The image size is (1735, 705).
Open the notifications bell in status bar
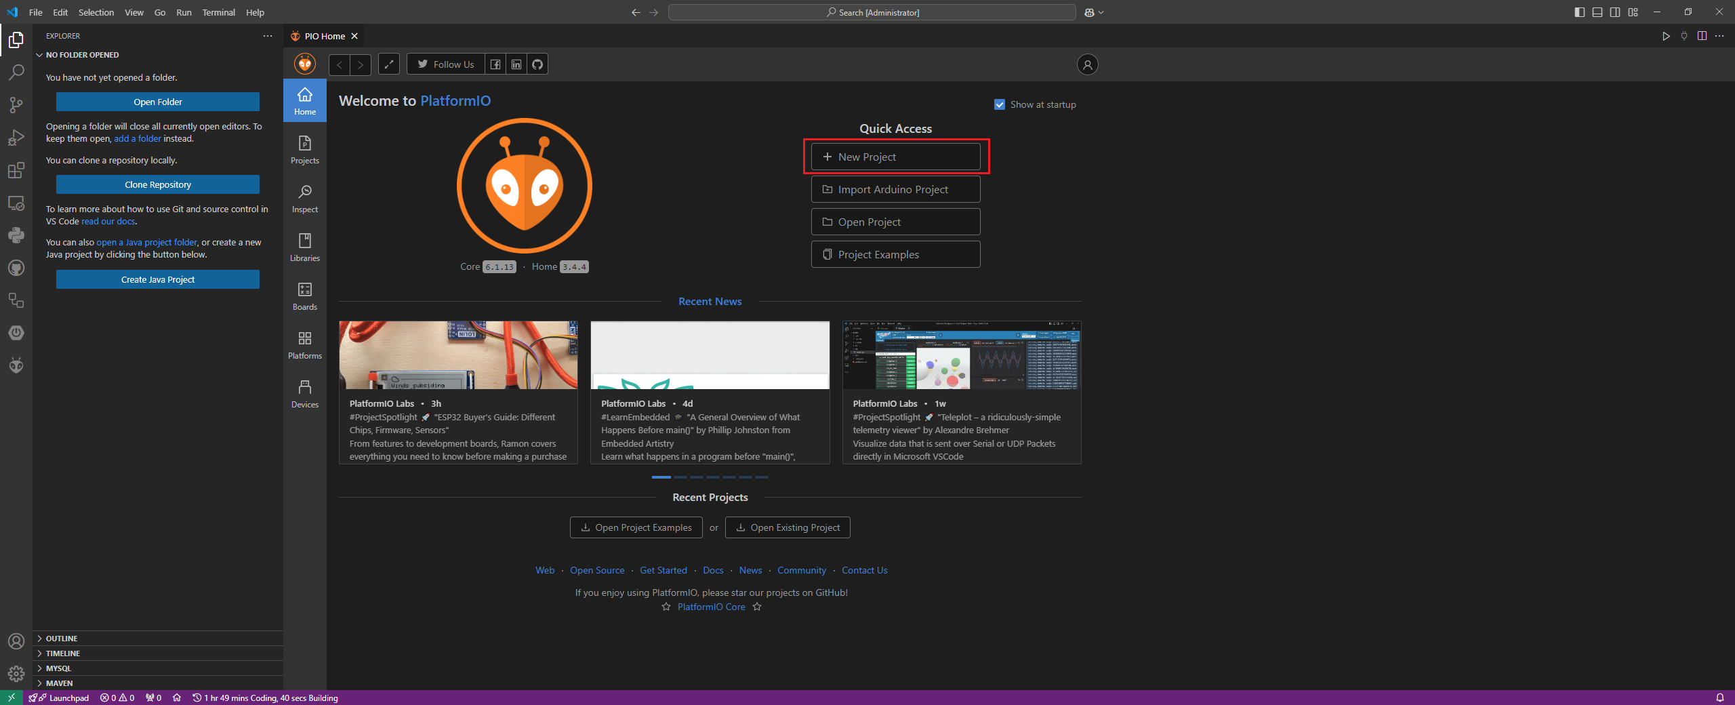(1720, 698)
